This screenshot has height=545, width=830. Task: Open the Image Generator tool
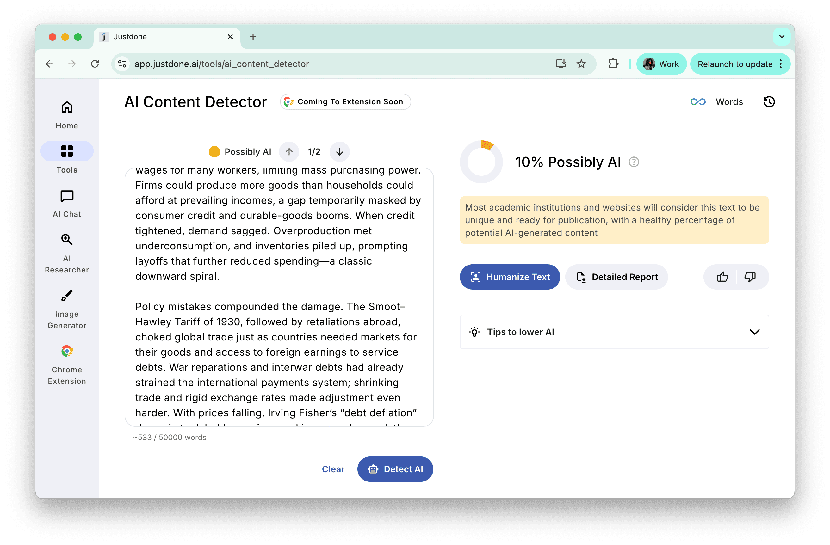click(67, 309)
